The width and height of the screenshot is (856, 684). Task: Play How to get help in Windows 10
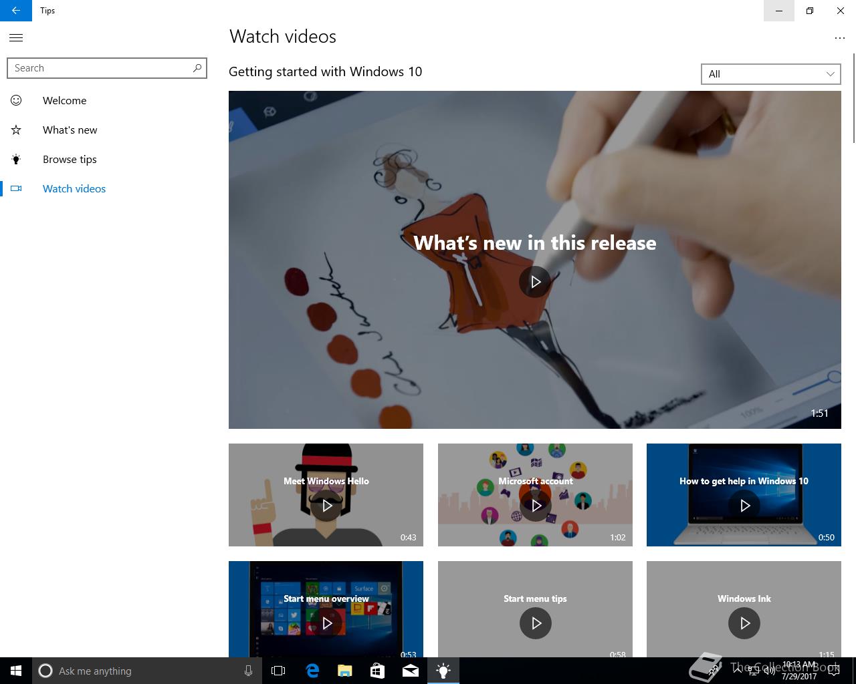pos(744,506)
